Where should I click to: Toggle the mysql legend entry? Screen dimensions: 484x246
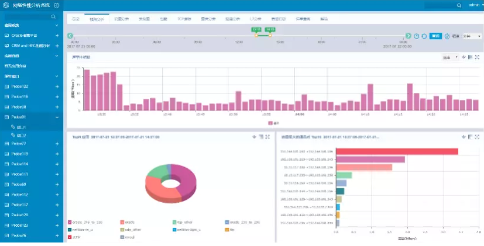click(x=130, y=237)
